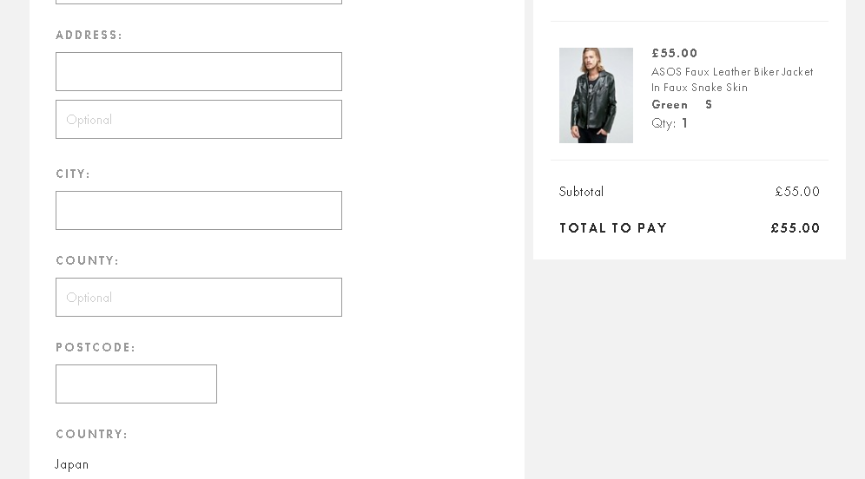
Task: Select the City text box
Action: (x=199, y=211)
